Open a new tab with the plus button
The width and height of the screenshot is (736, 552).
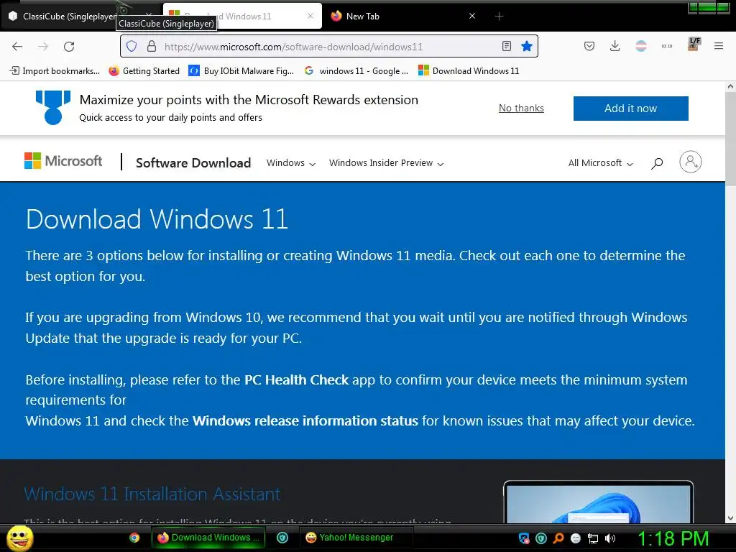pos(499,17)
